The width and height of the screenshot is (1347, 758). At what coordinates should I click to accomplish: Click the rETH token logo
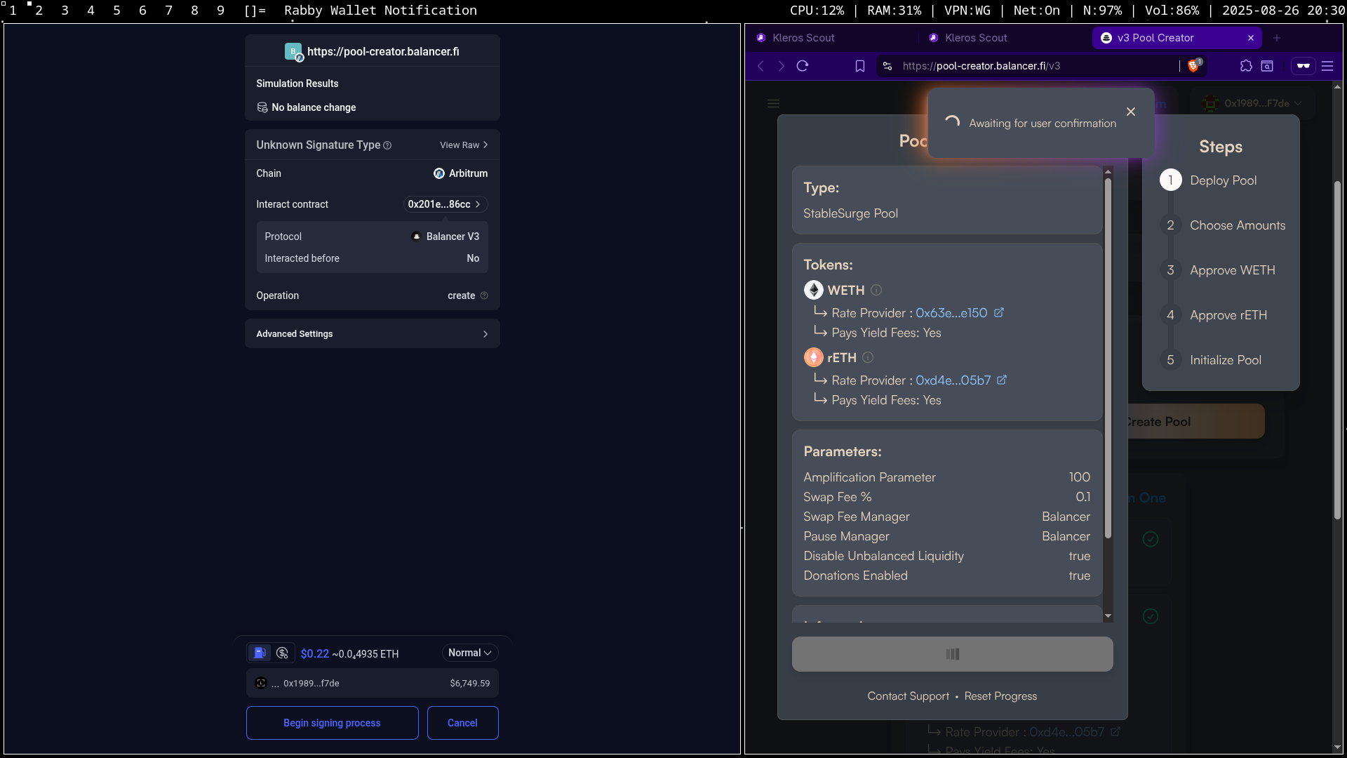[x=814, y=357]
